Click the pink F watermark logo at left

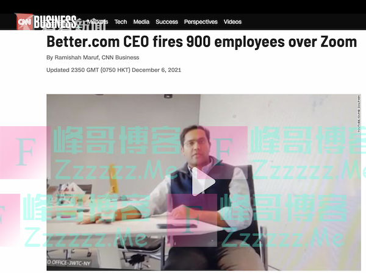tap(25, 152)
